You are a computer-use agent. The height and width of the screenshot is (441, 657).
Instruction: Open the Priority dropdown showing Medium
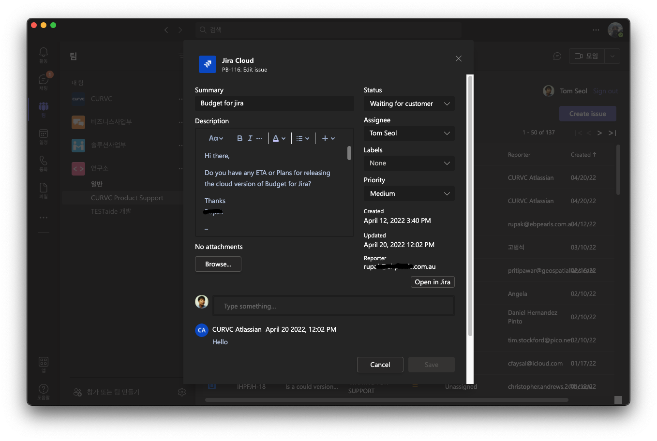click(409, 193)
